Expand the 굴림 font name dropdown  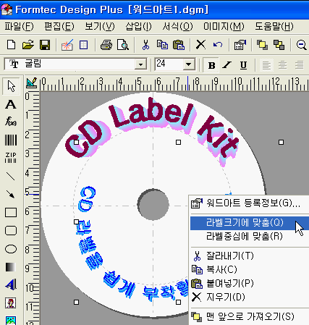(x=140, y=64)
